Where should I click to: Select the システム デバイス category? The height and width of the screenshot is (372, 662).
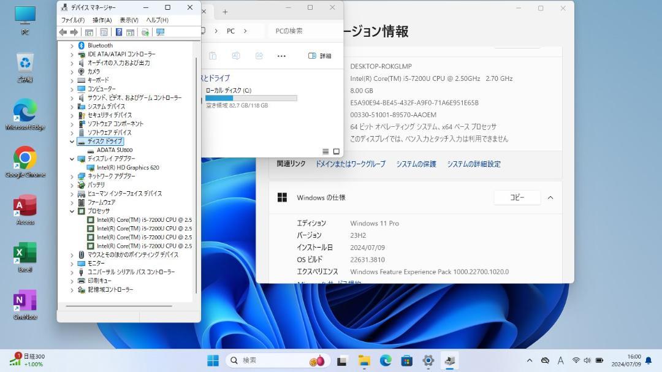(107, 107)
